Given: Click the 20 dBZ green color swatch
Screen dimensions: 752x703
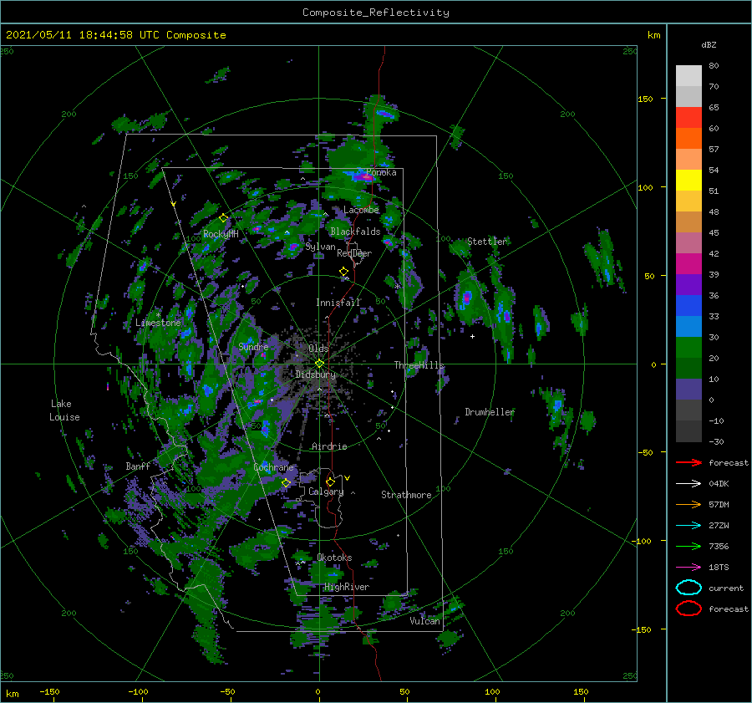Looking at the screenshot, I should point(688,348).
